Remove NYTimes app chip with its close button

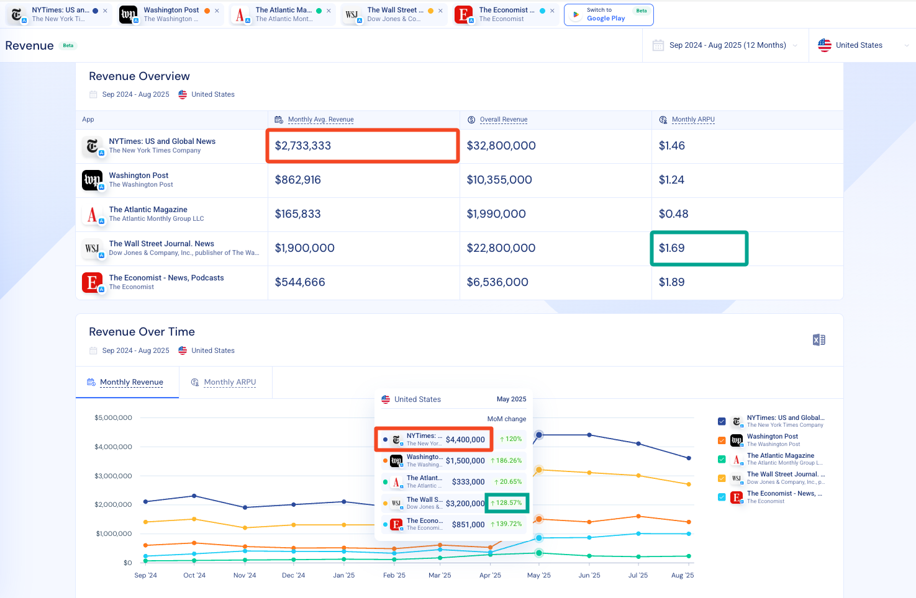[x=105, y=11]
